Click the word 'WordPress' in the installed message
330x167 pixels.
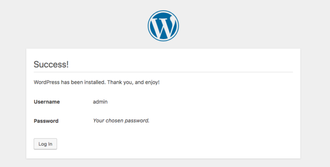tap(47, 82)
